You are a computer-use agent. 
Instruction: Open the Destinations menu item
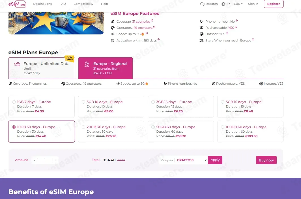click(42, 4)
